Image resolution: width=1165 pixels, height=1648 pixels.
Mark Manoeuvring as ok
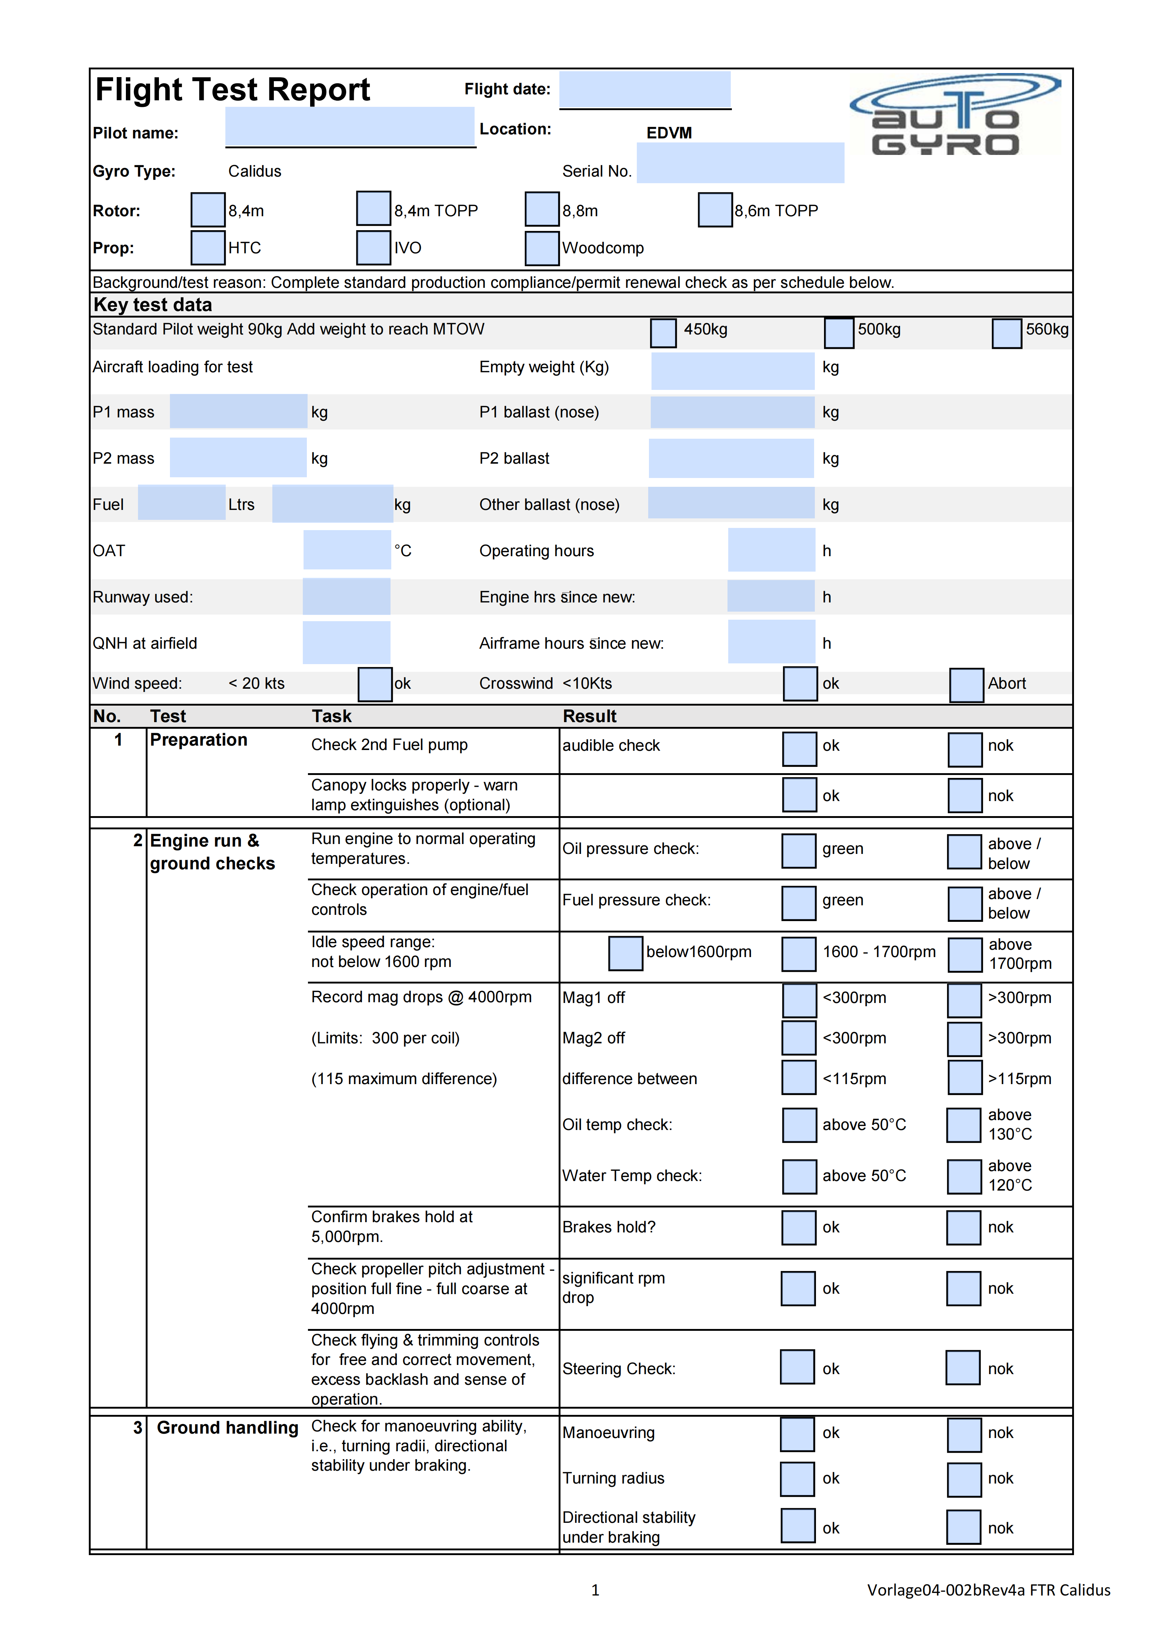pyautogui.click(x=798, y=1434)
